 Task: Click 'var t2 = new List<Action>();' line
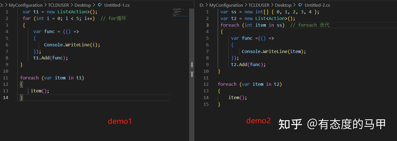258,18
